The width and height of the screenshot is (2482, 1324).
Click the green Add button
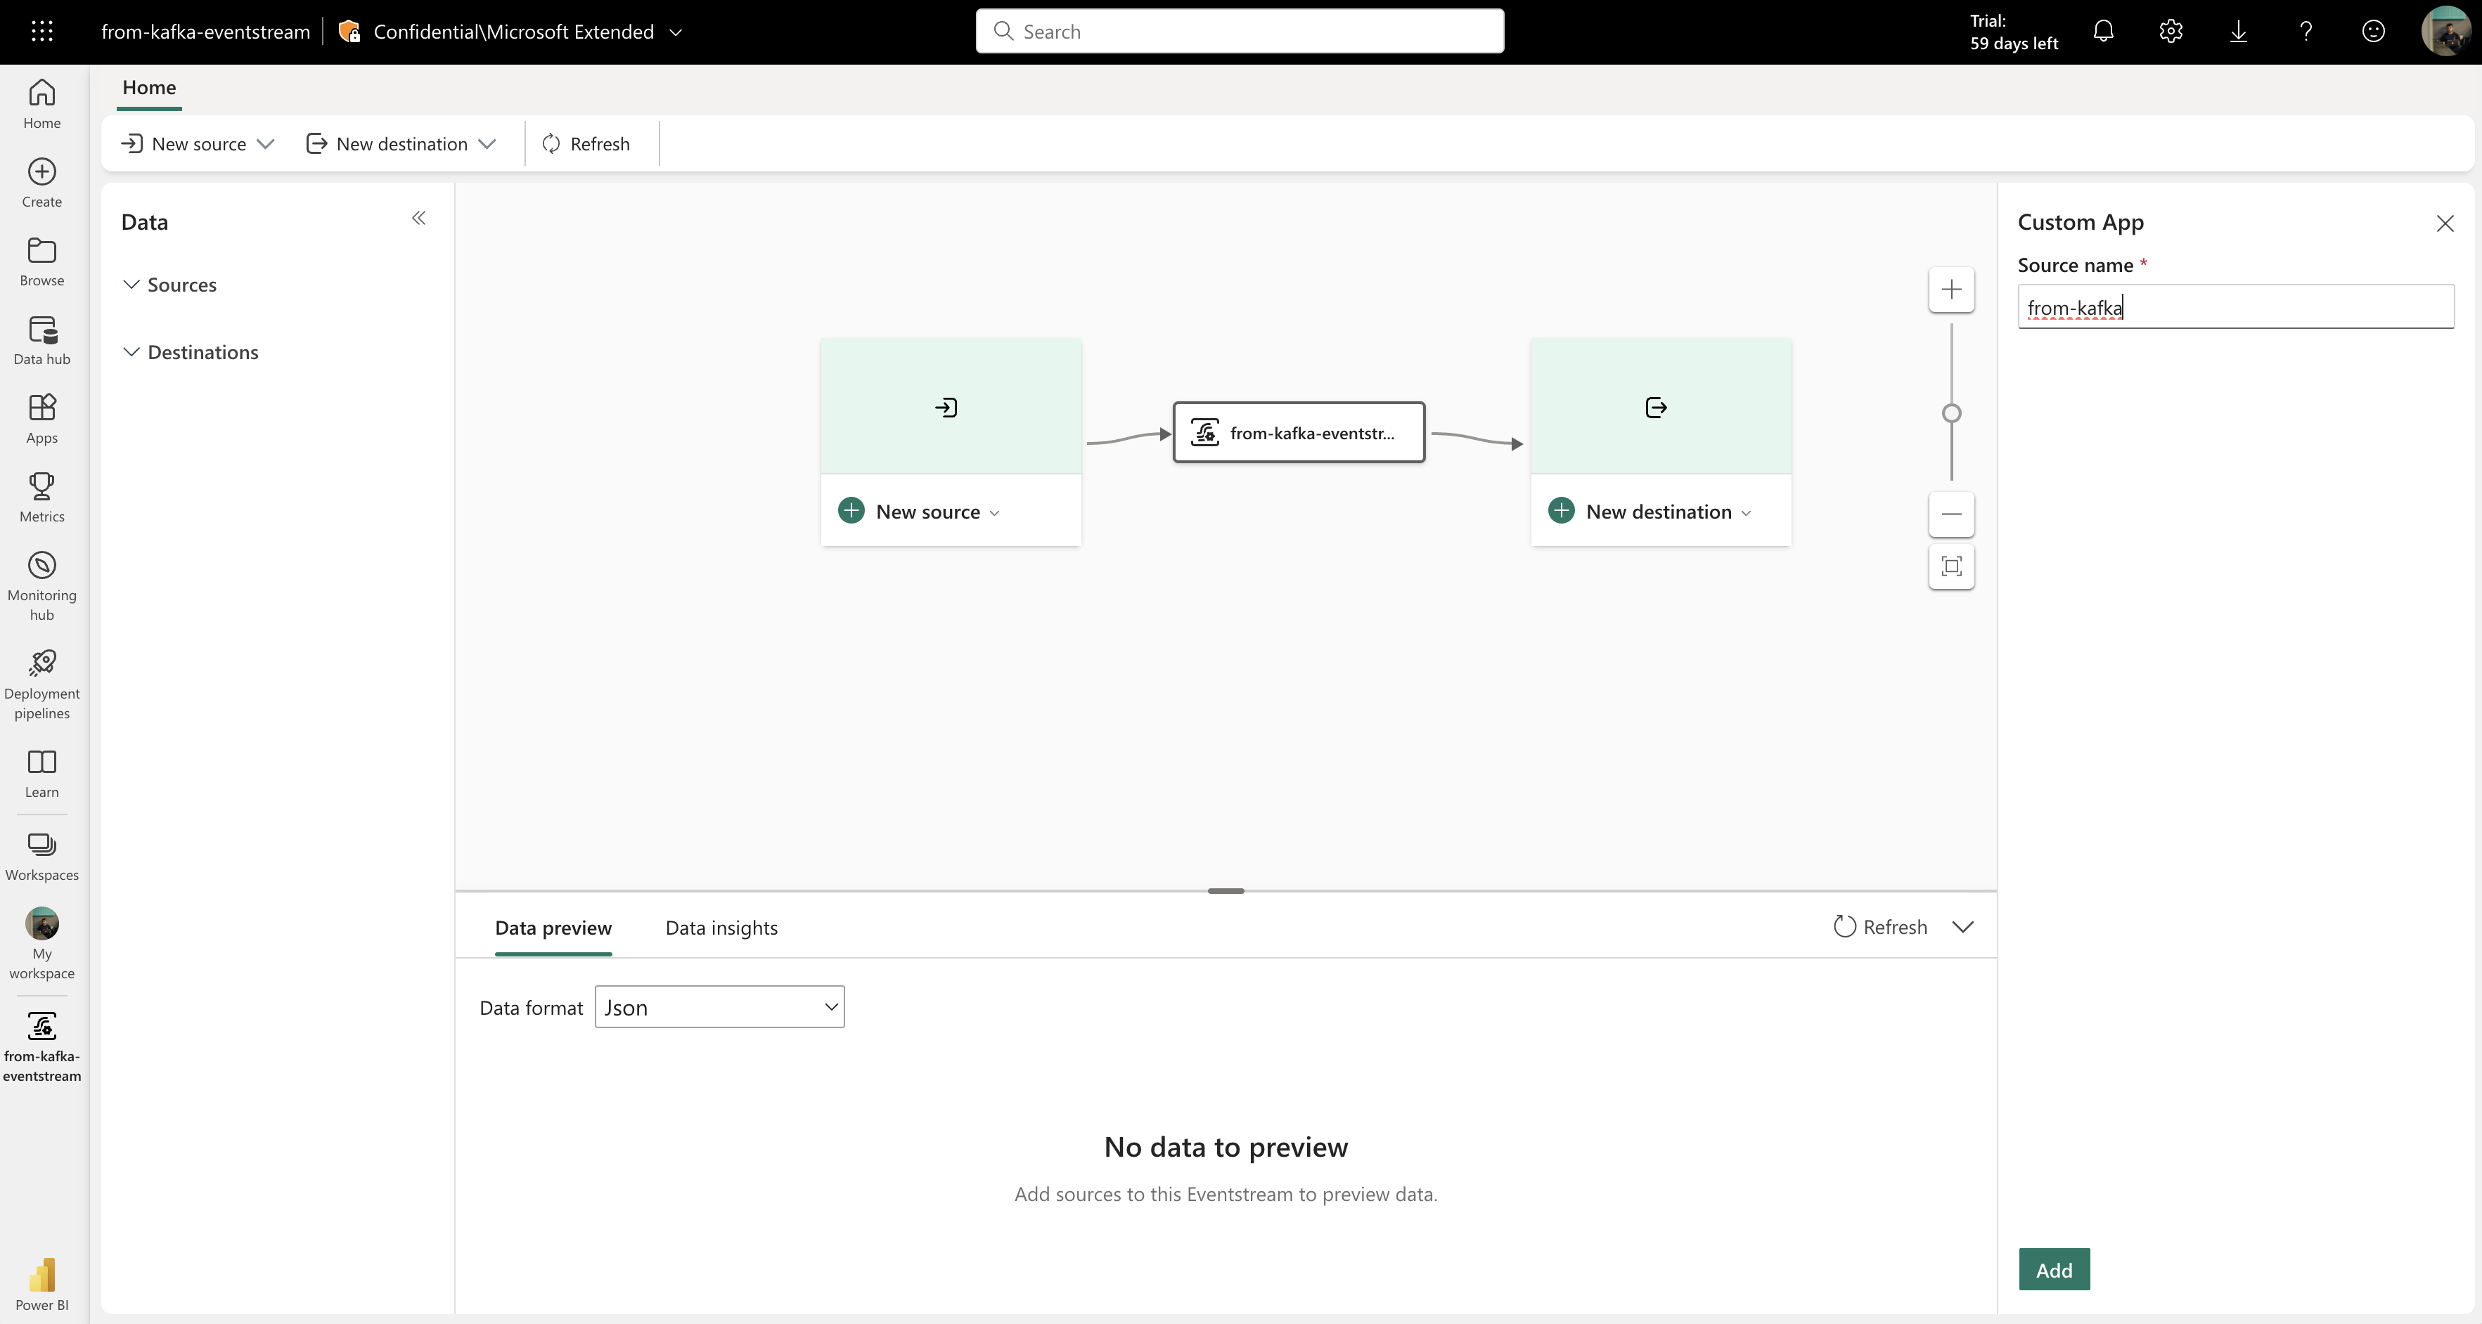pos(2053,1269)
